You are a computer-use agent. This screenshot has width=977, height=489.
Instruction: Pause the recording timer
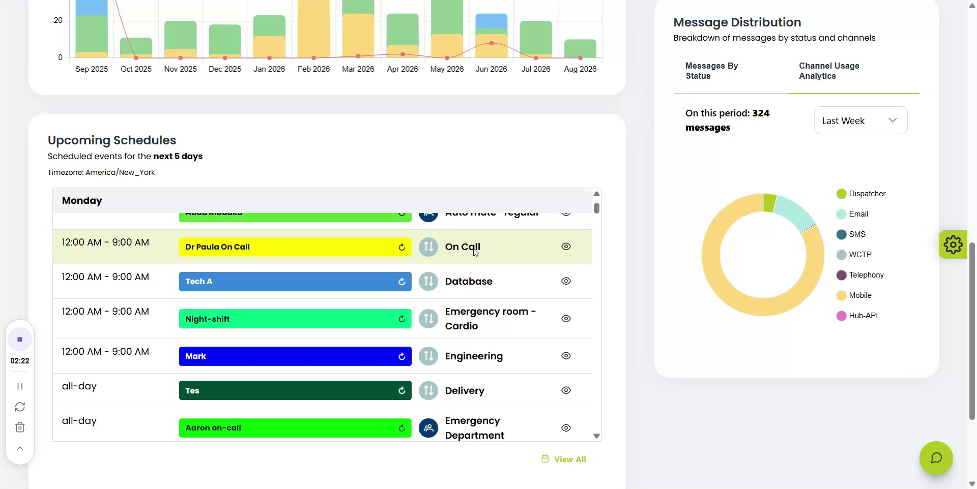[x=20, y=386]
